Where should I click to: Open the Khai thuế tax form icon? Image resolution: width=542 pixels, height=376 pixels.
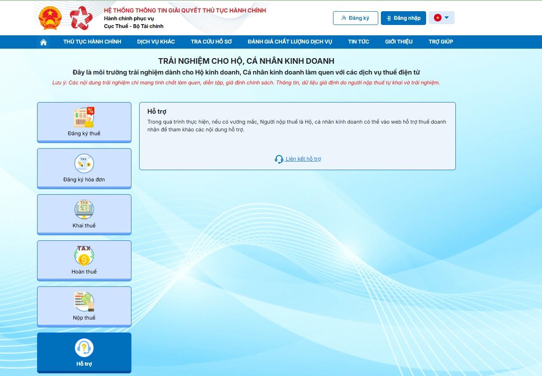coord(84,210)
